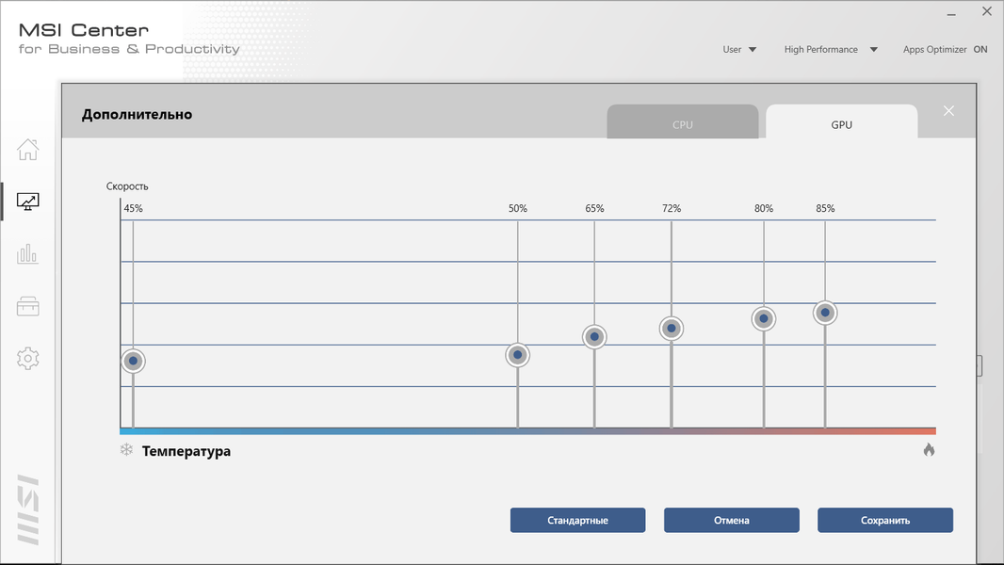The image size is (1004, 565).
Task: Select the 50% fan speed slider handle
Action: pos(517,354)
